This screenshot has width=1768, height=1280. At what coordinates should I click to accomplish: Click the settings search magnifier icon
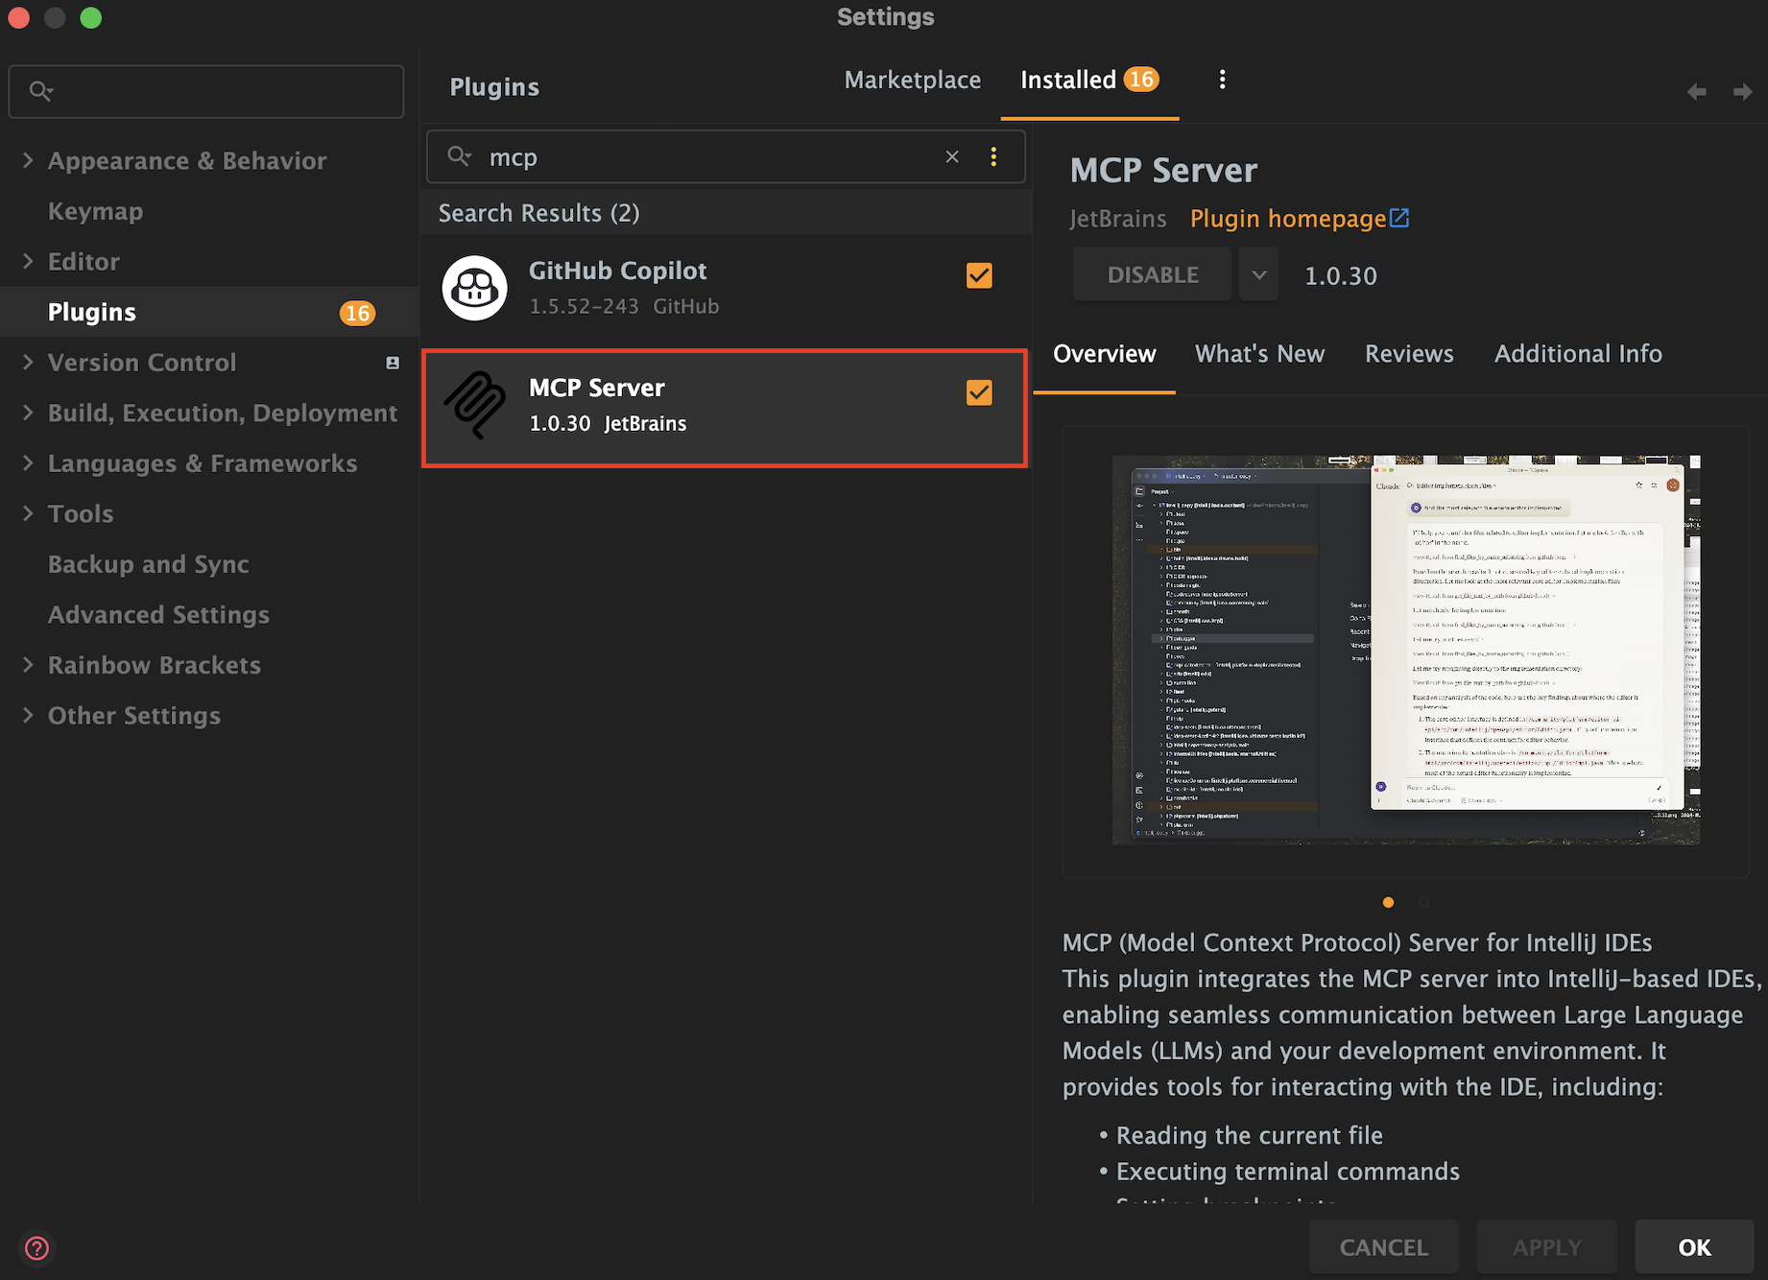tap(40, 91)
